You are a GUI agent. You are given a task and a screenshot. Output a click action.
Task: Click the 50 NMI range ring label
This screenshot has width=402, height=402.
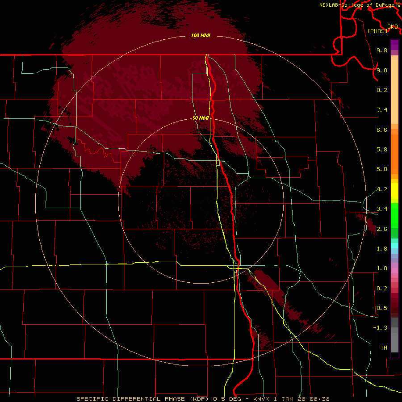tap(201, 118)
